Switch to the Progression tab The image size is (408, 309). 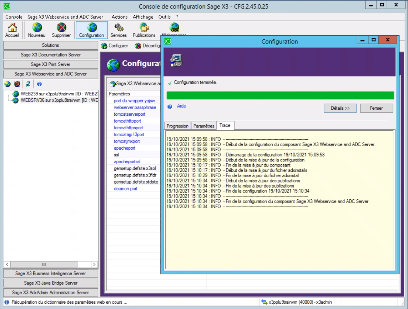178,126
